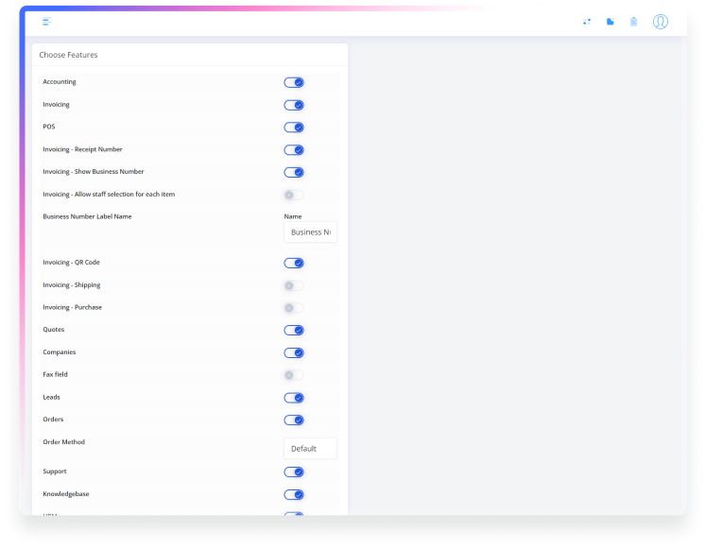Image resolution: width=706 pixels, height=548 pixels.
Task: Disable the Accounting feature toggle
Action: [294, 82]
